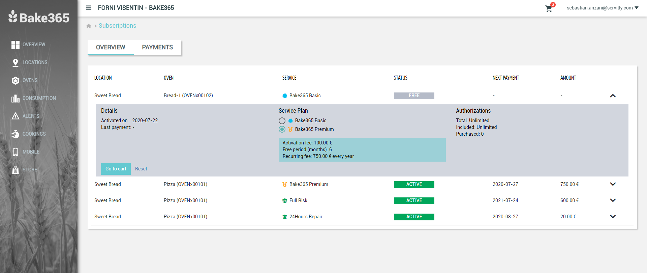647x273 pixels.
Task: Click the Consumption chart icon
Action: click(x=16, y=98)
